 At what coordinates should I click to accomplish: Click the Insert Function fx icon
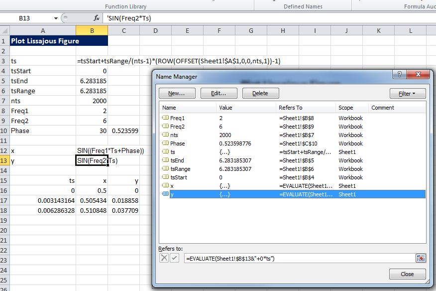[x=97, y=18]
